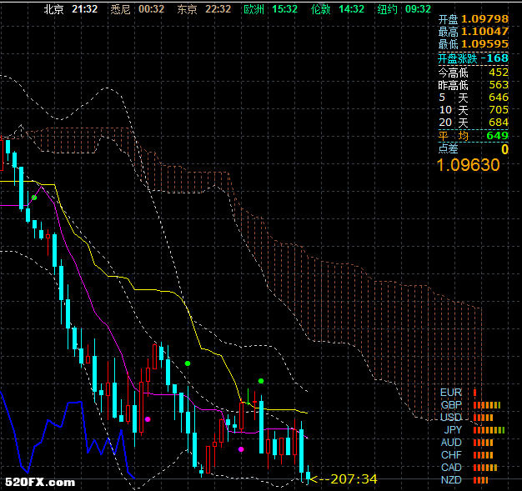Viewport: 522px width, 491px height.
Task: Click the JPY currency strength label
Action: pos(453,430)
